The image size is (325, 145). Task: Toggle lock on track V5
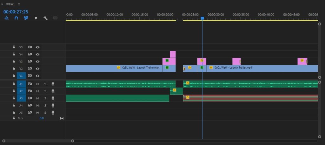pyautogui.click(x=14, y=47)
